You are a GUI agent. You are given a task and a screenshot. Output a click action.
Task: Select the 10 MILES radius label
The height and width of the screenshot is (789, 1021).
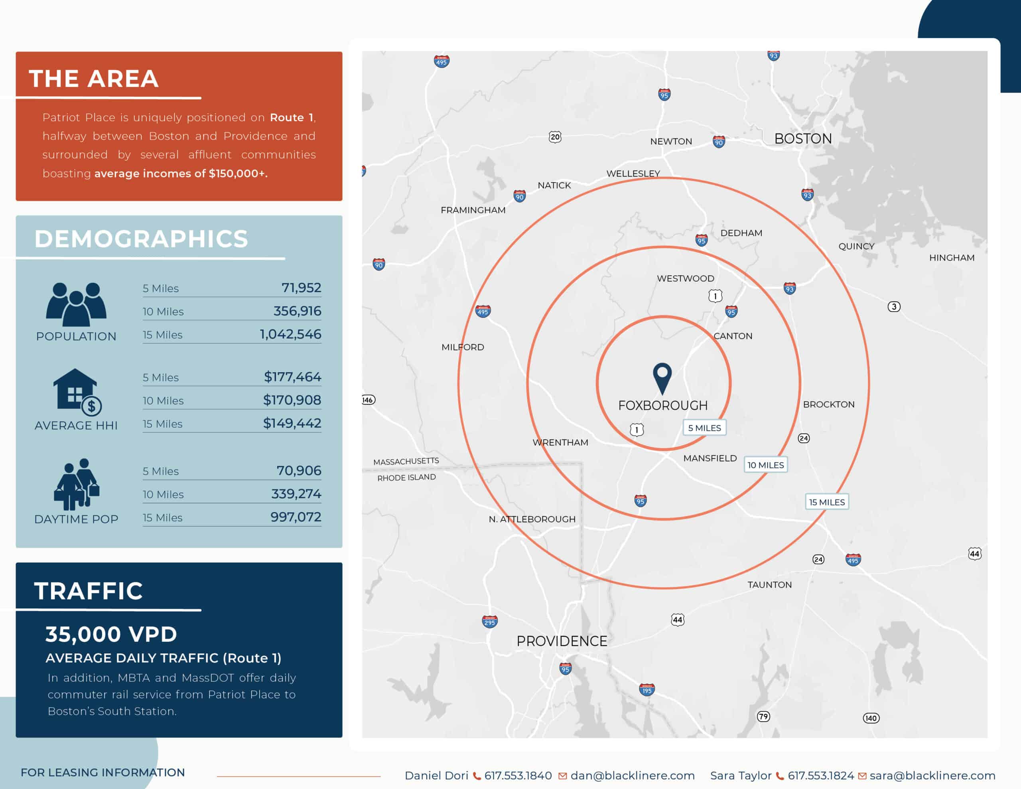[x=765, y=465]
